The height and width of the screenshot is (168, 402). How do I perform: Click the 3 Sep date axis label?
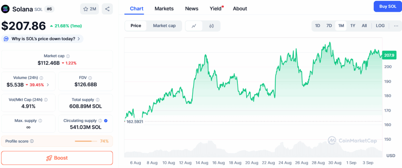point(368,163)
